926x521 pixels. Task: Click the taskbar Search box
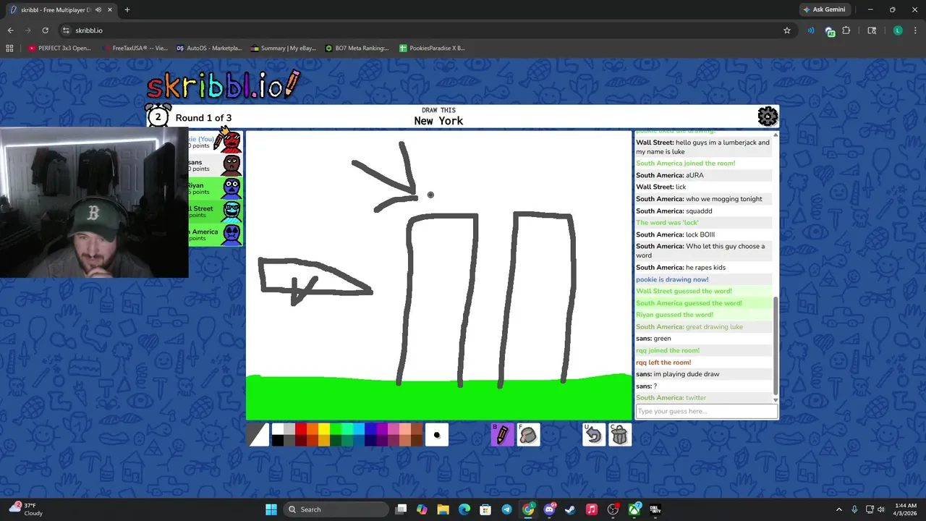coord(335,509)
